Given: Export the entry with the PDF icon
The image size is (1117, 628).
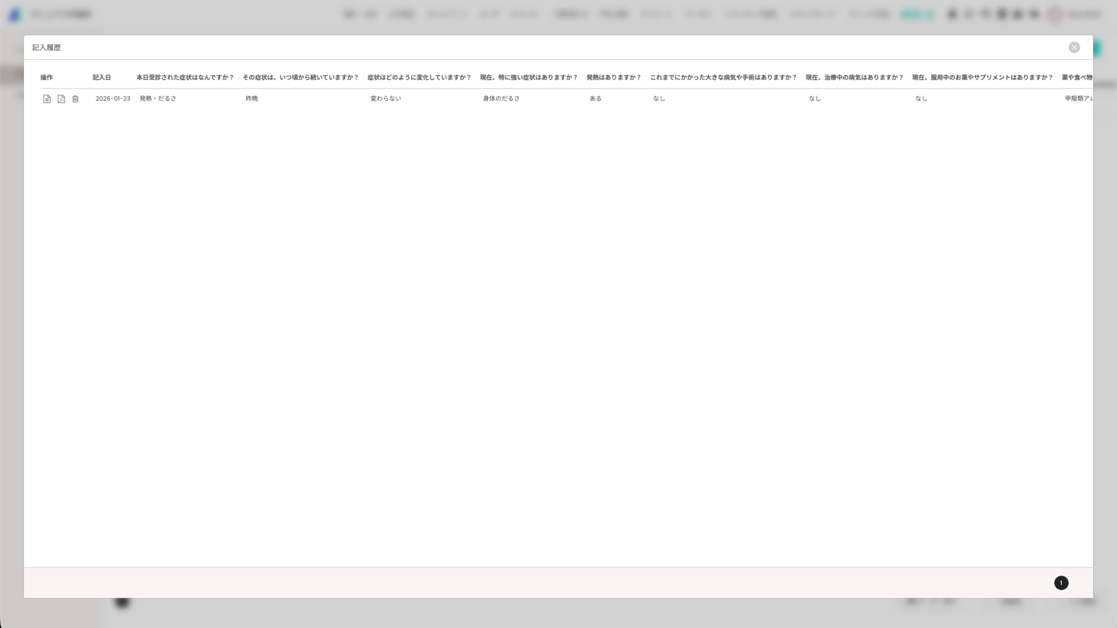Looking at the screenshot, I should (61, 99).
